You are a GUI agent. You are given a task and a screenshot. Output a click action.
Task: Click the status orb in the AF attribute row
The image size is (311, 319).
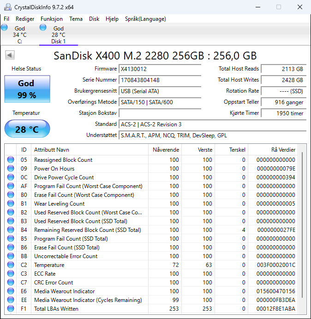11,186
